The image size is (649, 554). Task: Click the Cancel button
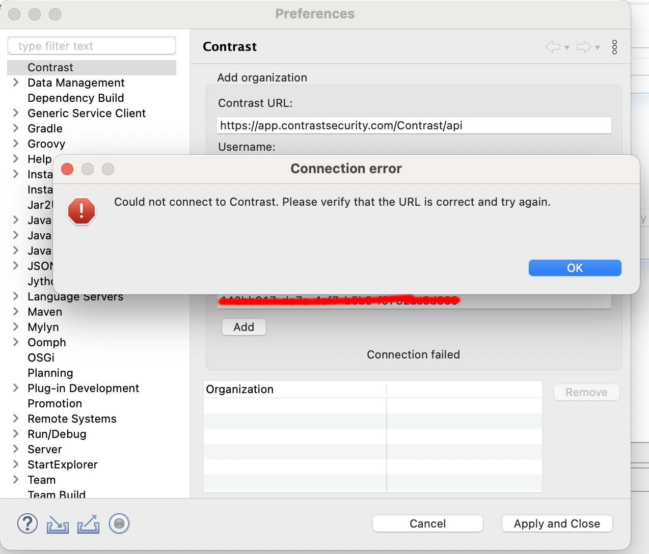[x=427, y=523]
